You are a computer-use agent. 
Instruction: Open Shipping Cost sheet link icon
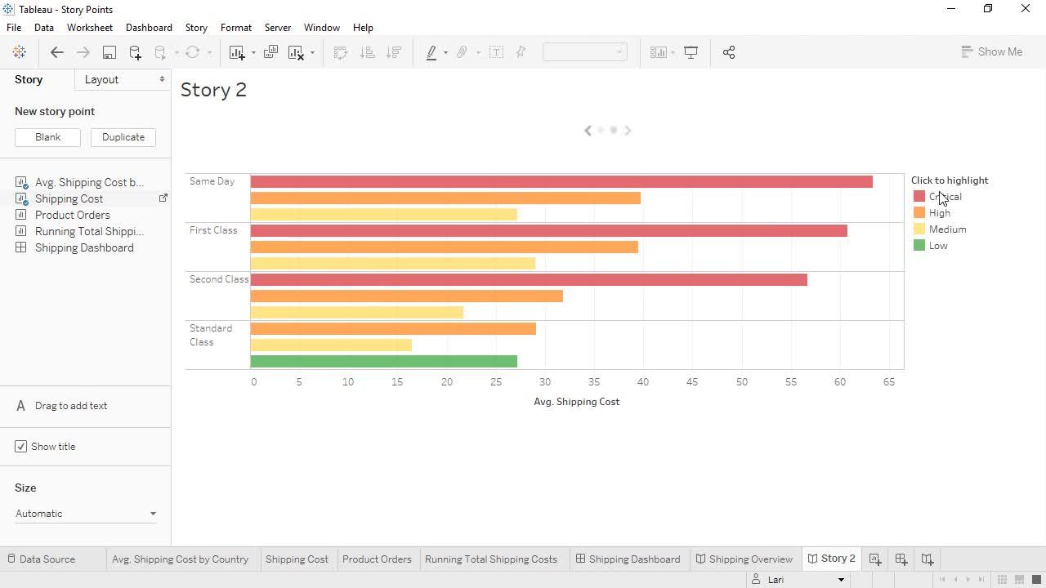point(163,198)
